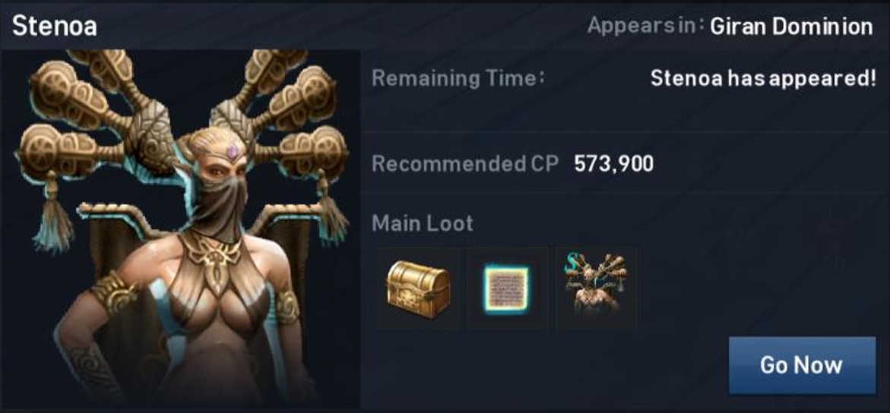Viewport: 890px width, 413px height.
Task: Select the Remaining Time label
Action: click(x=458, y=78)
